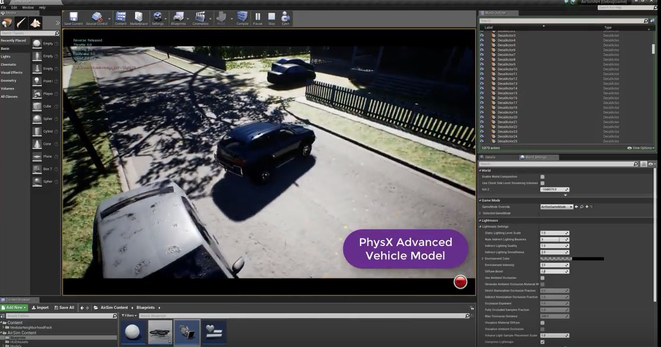
Task: Open the GameMode Override dropdown
Action: tap(571, 206)
